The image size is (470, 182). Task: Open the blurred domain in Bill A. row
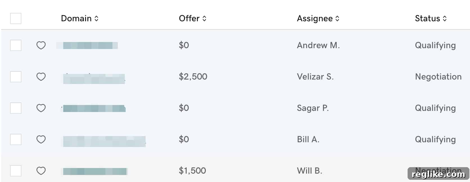104,141
